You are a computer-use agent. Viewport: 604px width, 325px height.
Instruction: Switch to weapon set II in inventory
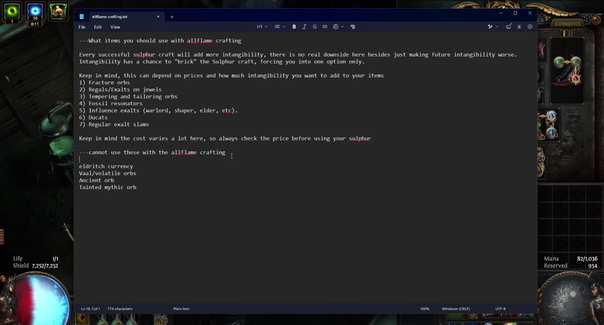(571, 33)
